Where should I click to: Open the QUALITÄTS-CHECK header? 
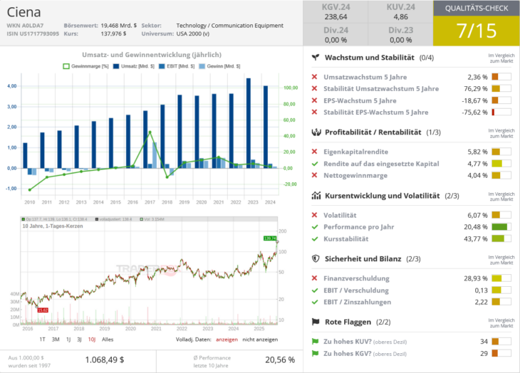(477, 9)
